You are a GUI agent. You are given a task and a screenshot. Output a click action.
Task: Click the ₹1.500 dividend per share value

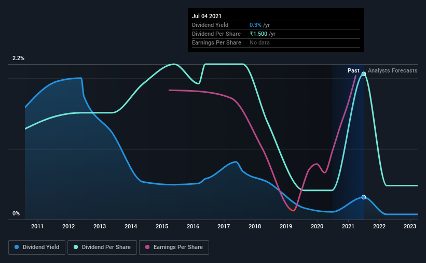pyautogui.click(x=258, y=34)
